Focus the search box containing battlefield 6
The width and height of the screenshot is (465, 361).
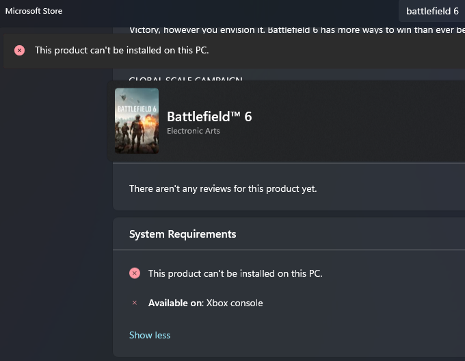pos(431,11)
